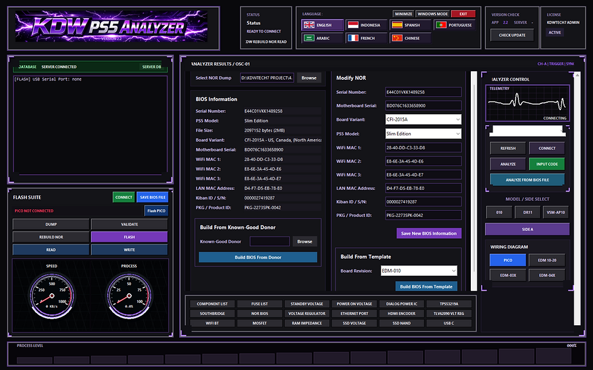Open the Southbridge tab

point(212,314)
